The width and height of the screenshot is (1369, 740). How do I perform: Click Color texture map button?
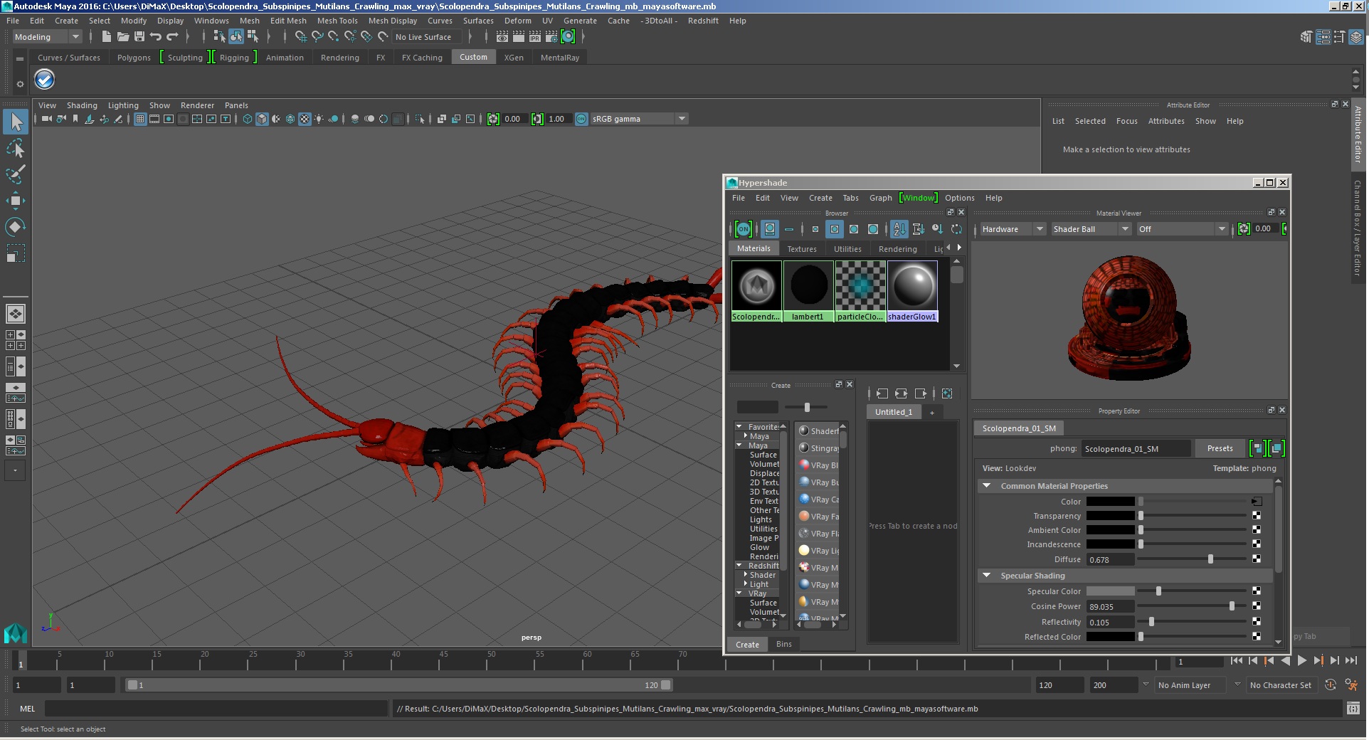click(x=1257, y=502)
